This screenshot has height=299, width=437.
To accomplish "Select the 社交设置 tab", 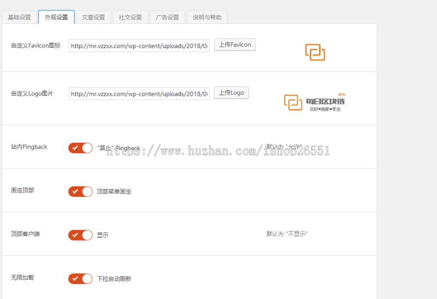I will tap(130, 17).
